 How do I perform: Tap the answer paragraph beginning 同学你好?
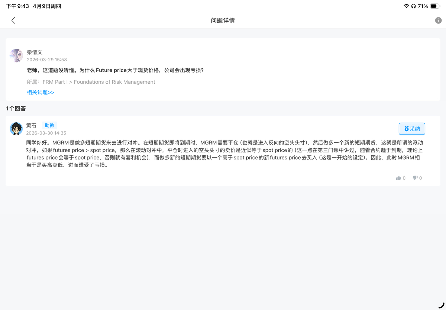tap(224, 154)
